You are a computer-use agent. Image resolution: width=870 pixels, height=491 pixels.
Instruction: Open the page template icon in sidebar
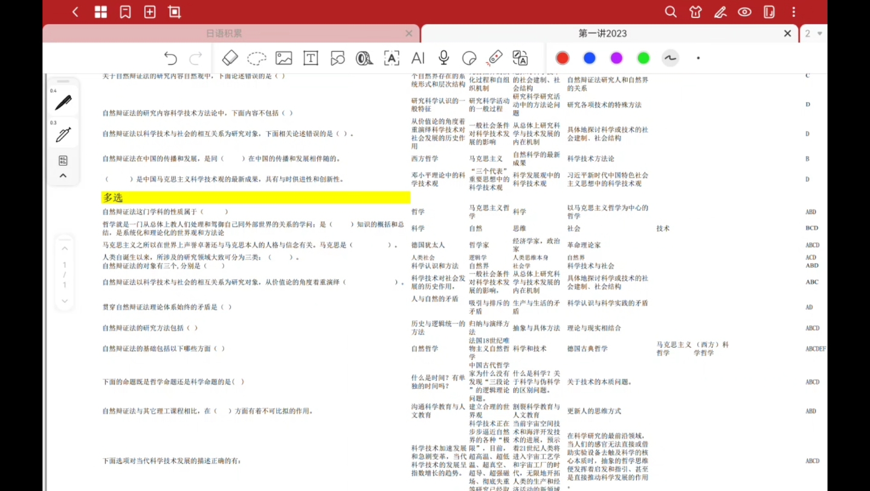[x=63, y=160]
